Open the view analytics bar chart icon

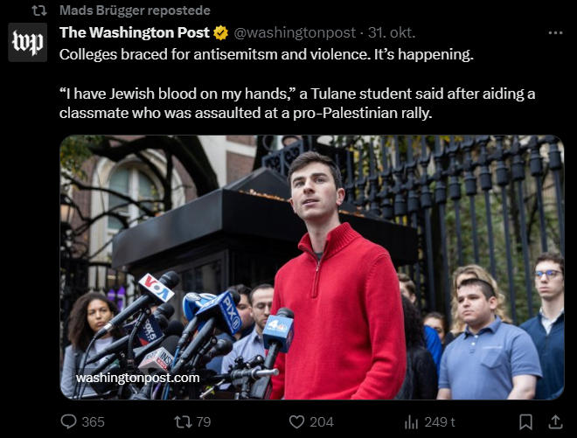click(412, 421)
